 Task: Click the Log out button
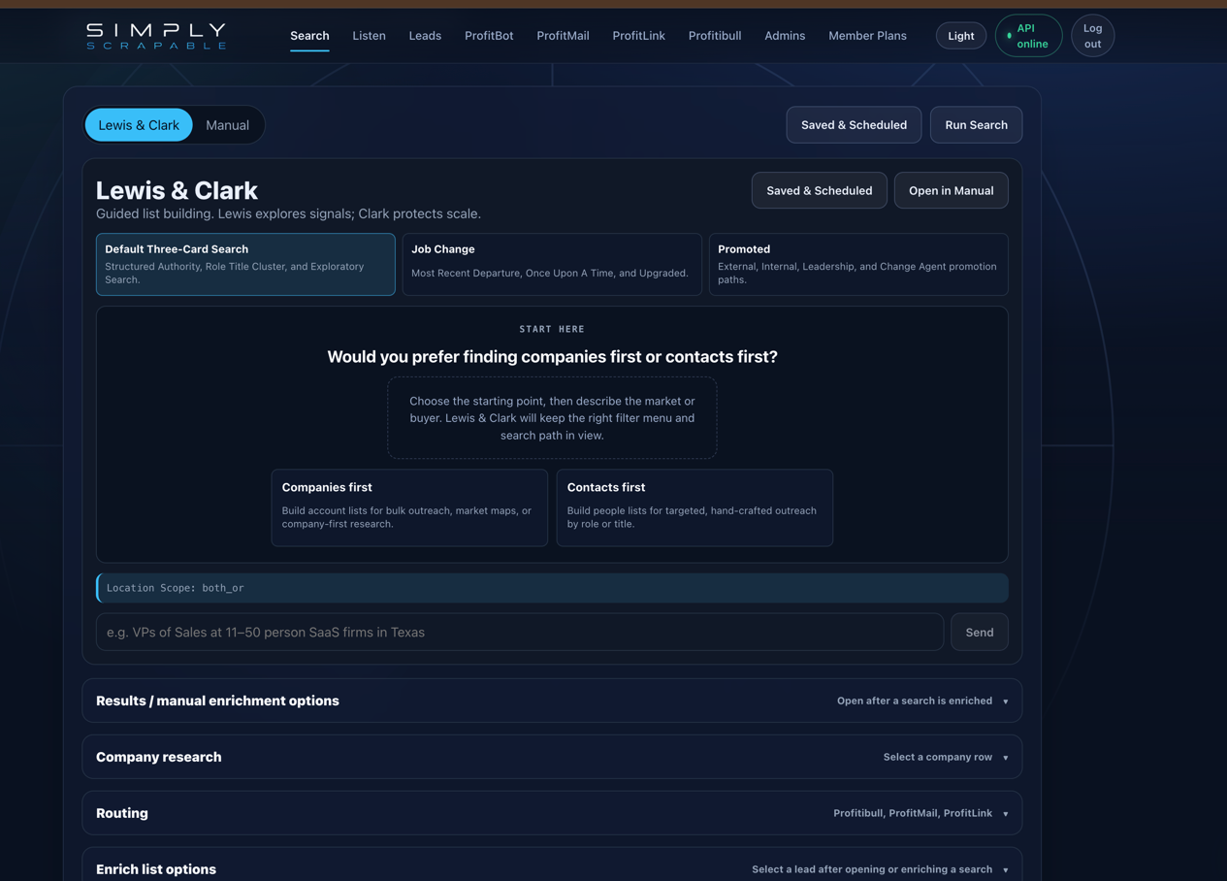1092,36
